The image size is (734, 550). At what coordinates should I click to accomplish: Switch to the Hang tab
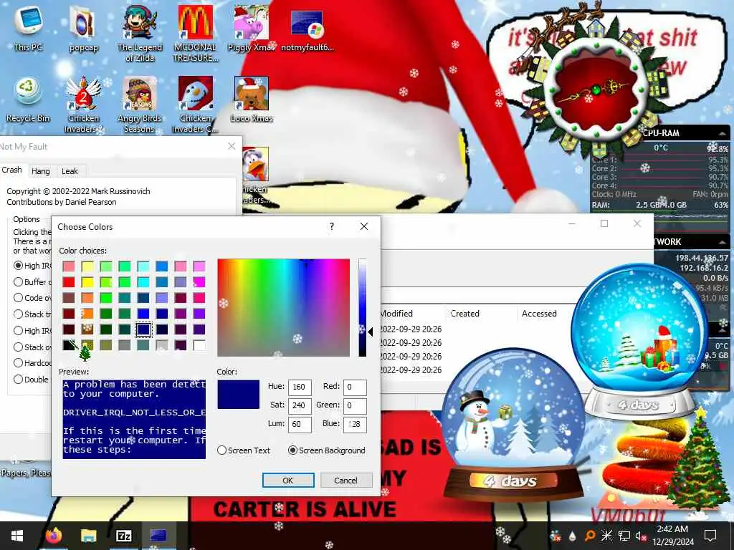(x=41, y=171)
